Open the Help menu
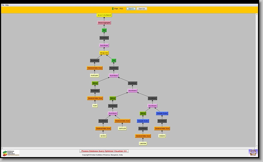This screenshot has width=263, height=162. pyautogui.click(x=7, y=5)
